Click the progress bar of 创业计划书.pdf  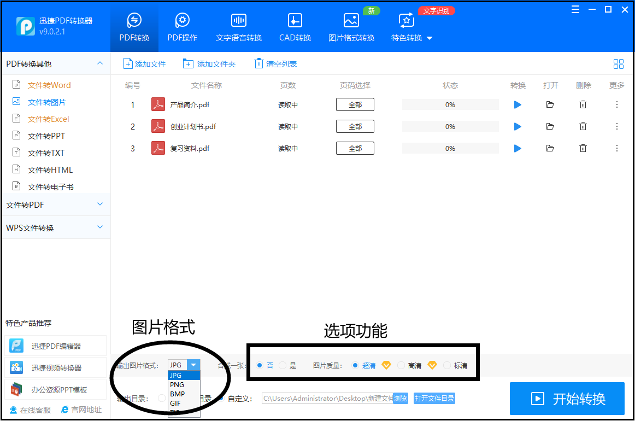(450, 126)
